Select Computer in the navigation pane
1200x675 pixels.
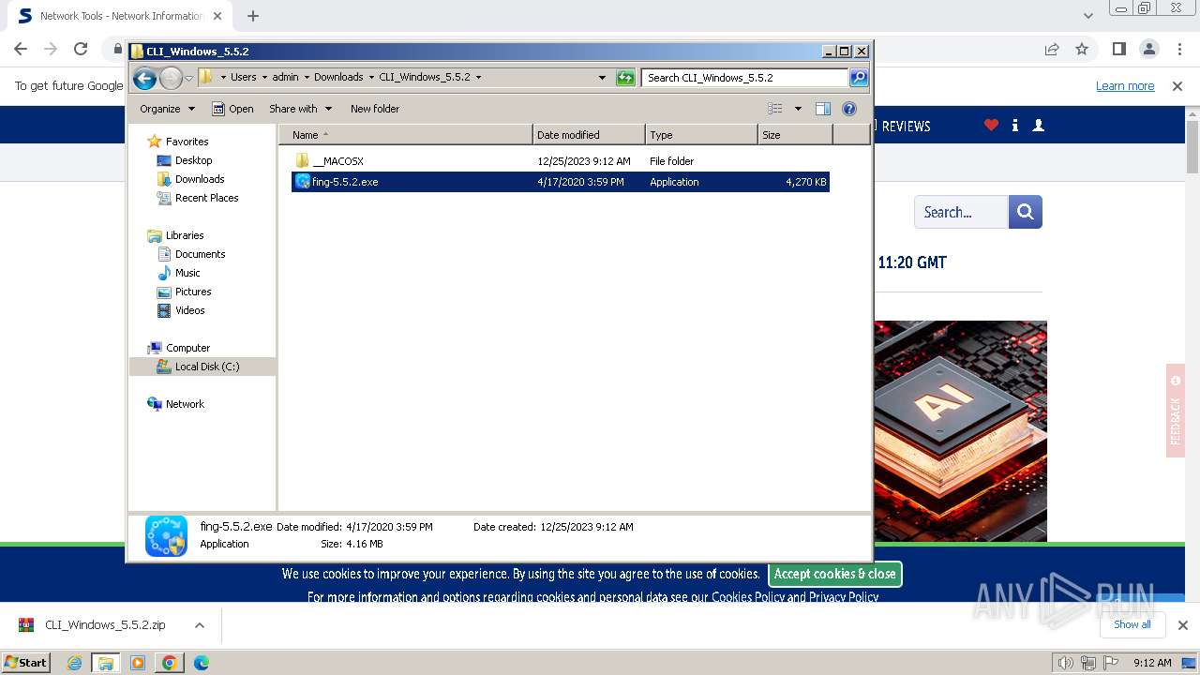187,348
